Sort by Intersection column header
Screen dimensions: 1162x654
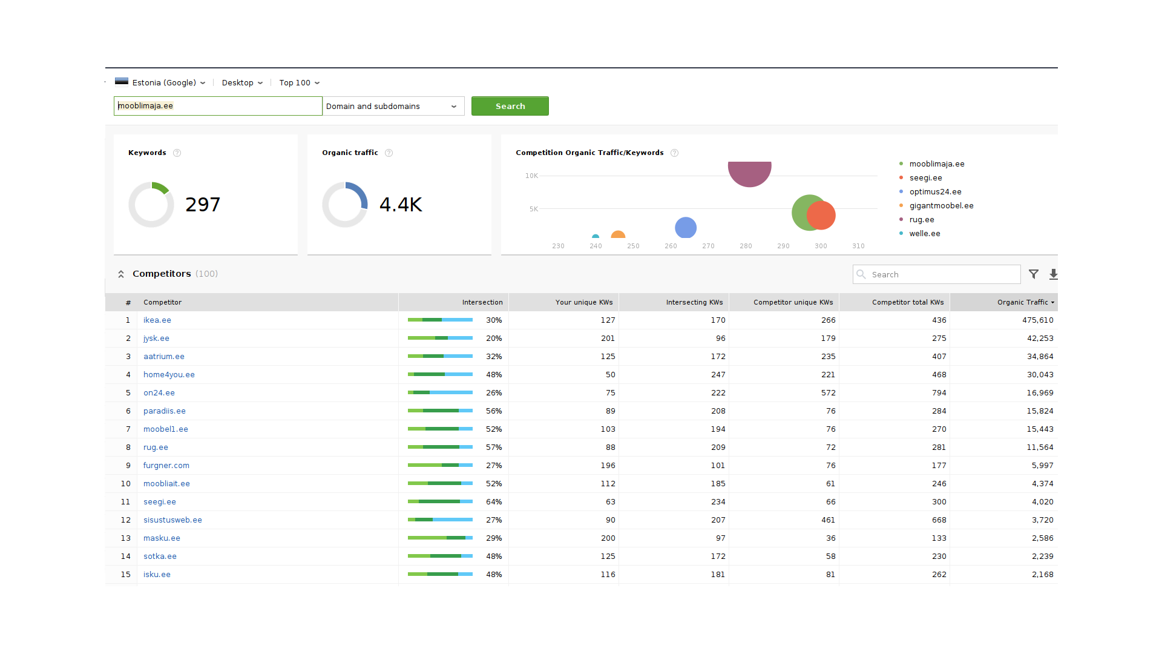tap(482, 302)
